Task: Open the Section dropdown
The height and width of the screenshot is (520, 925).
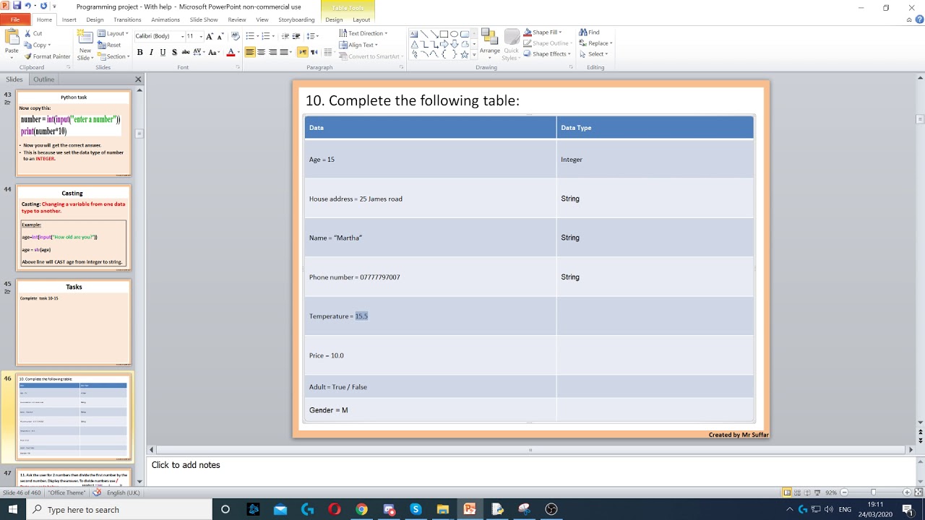Action: coord(114,56)
